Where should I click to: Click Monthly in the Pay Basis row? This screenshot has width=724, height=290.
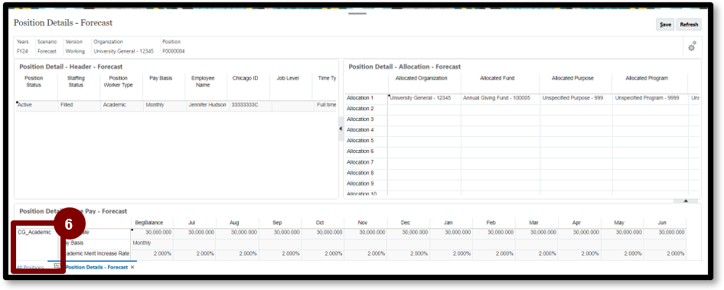pos(152,243)
